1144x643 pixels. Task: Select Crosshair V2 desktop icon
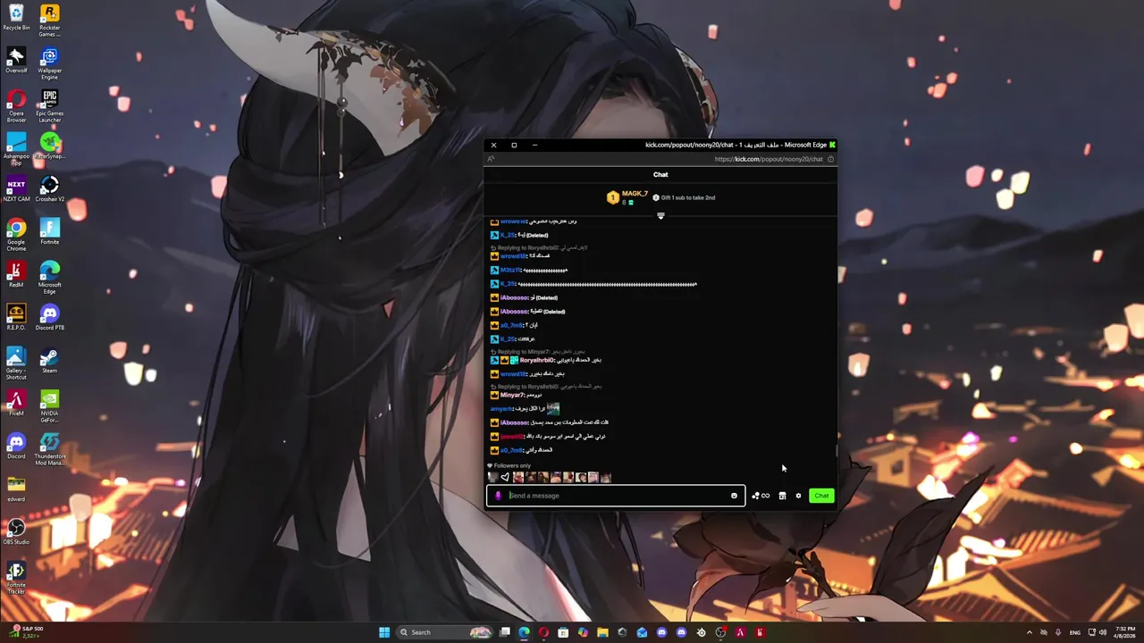click(x=50, y=190)
